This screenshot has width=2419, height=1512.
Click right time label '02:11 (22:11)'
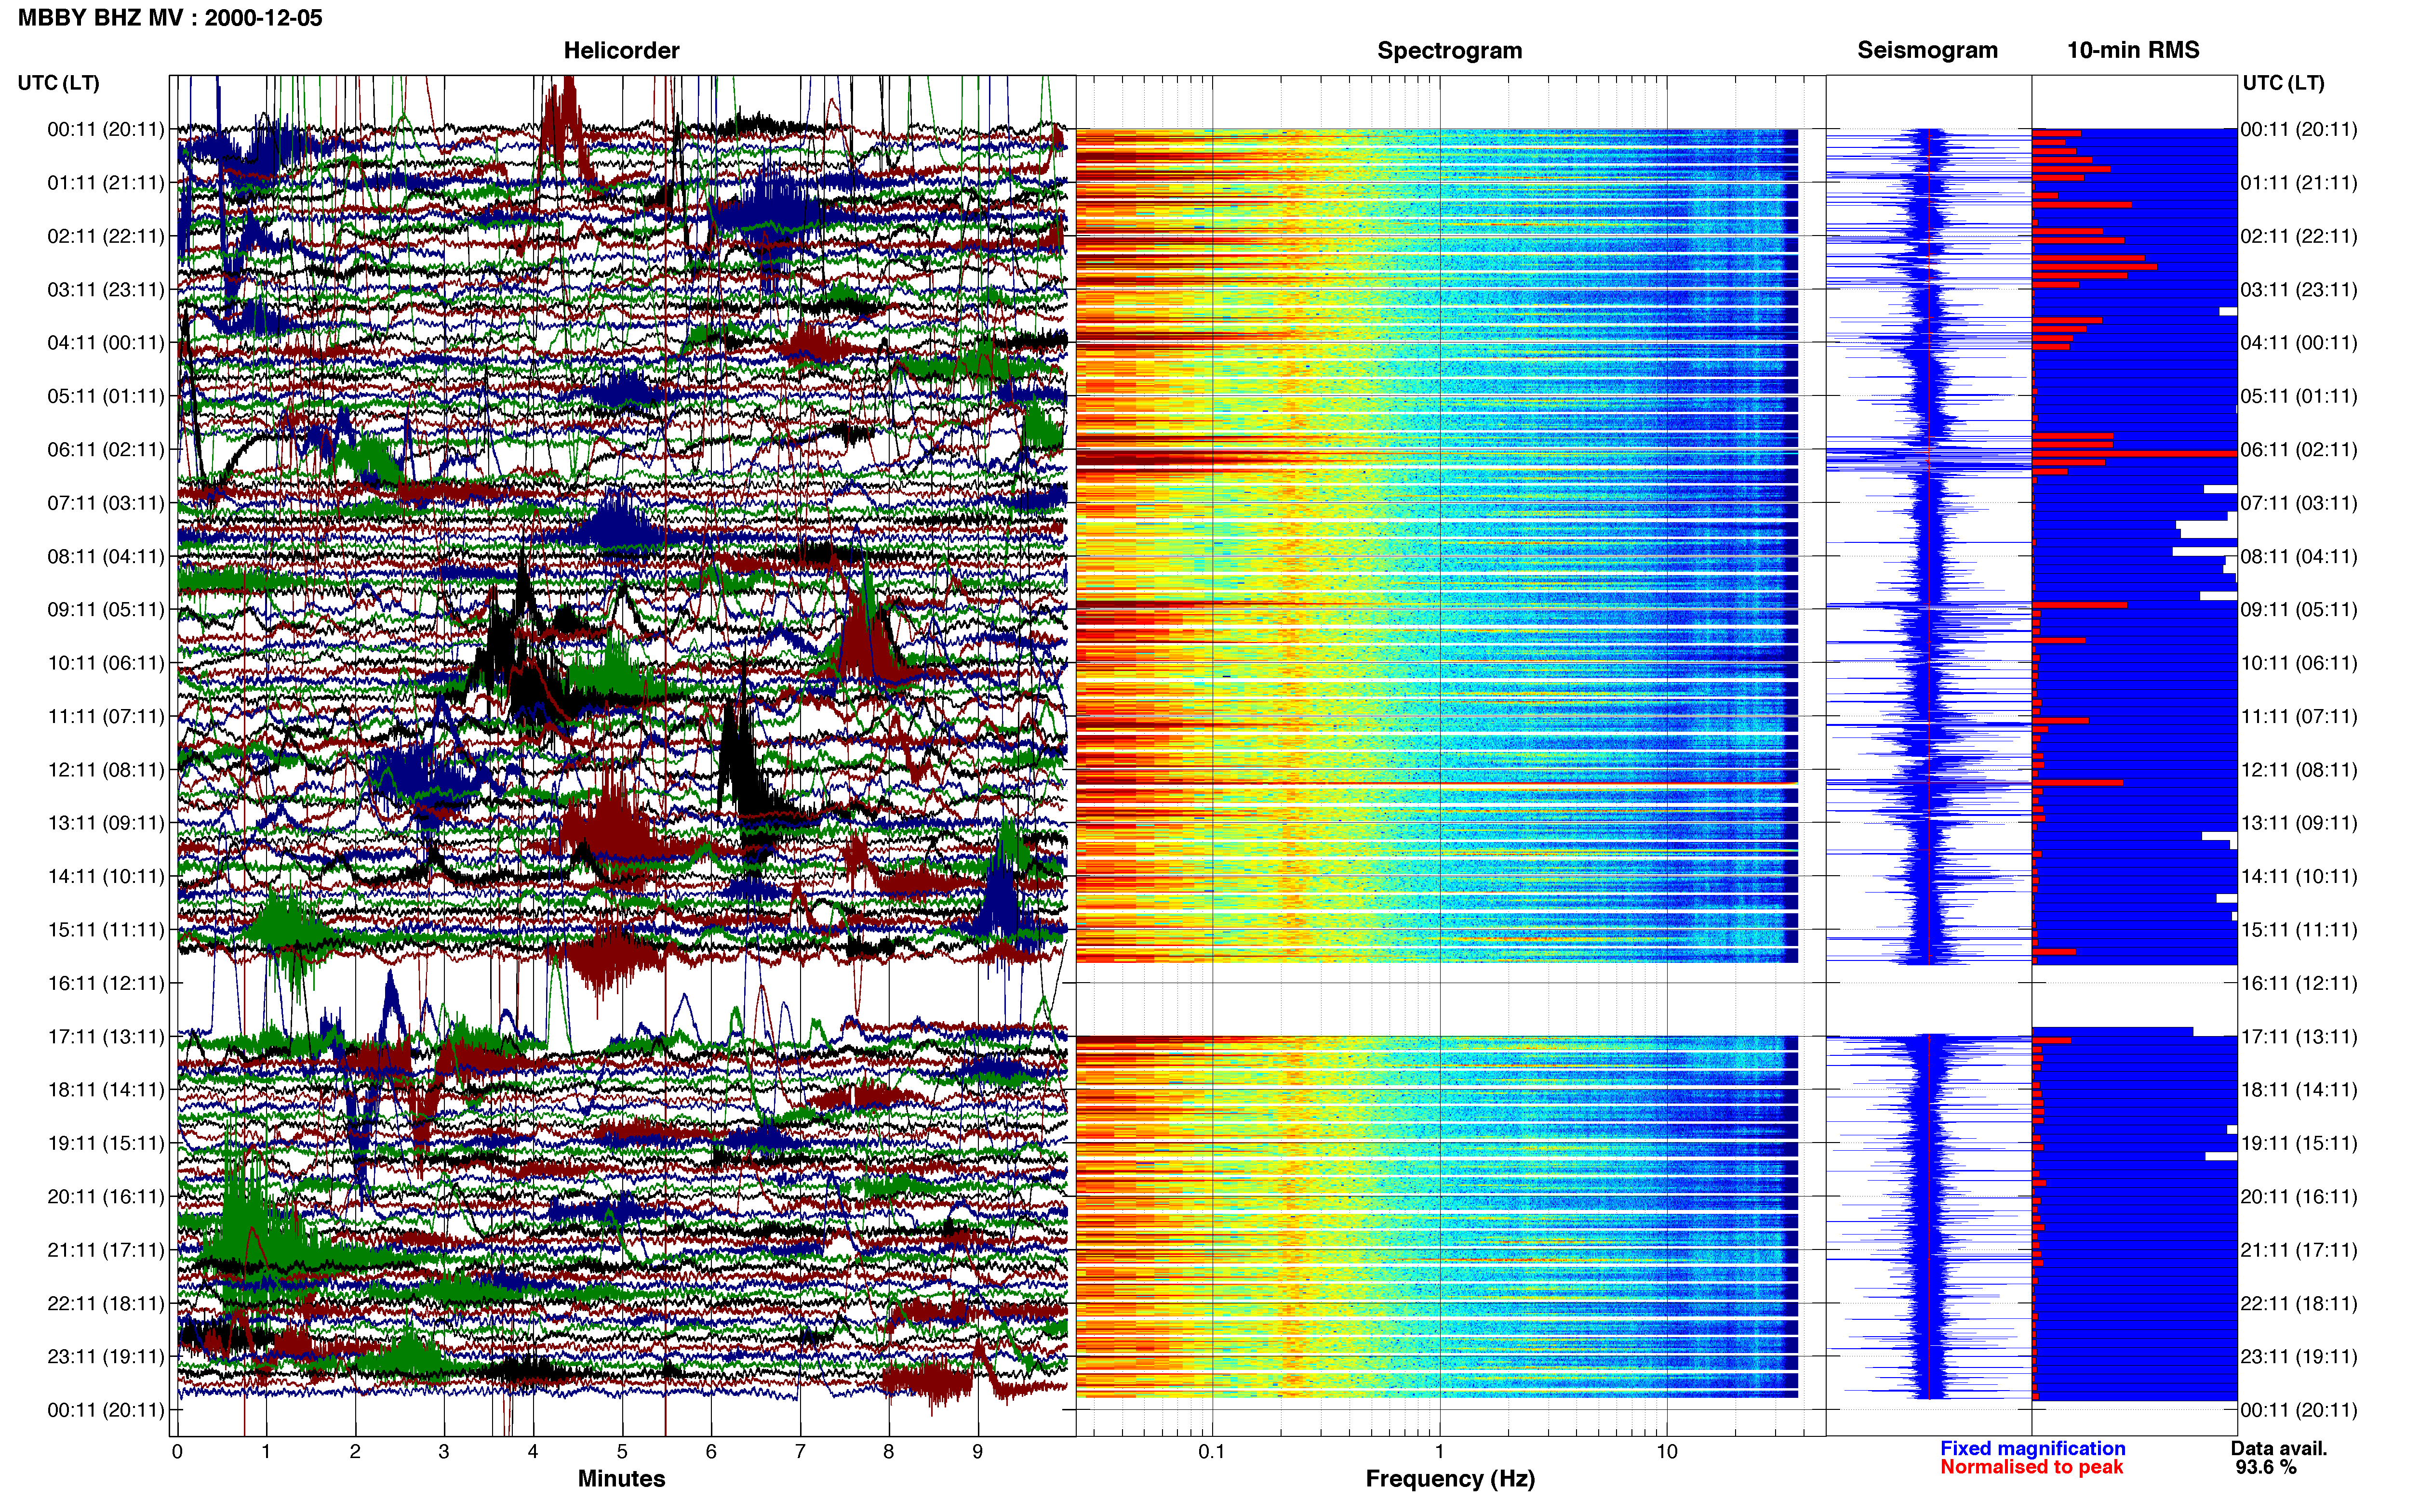pos(2299,236)
